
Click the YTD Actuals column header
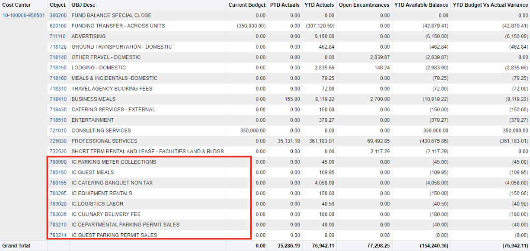[319, 5]
